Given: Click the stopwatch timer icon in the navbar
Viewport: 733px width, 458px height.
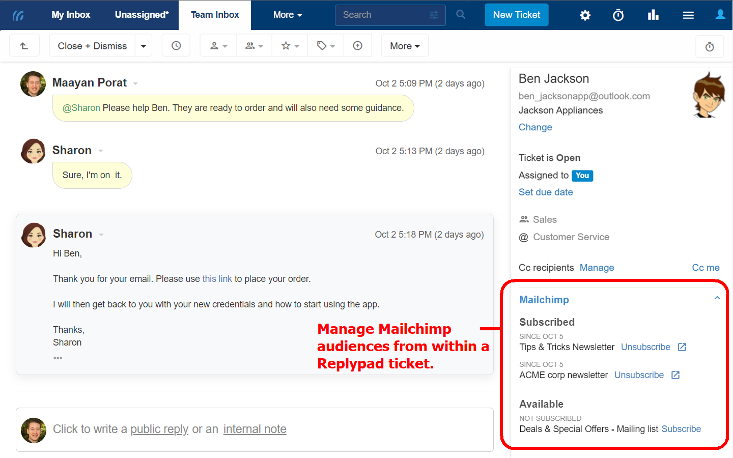Looking at the screenshot, I should (618, 15).
